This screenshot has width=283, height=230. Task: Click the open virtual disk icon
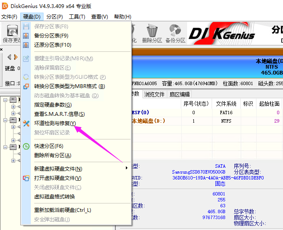coord(26,178)
